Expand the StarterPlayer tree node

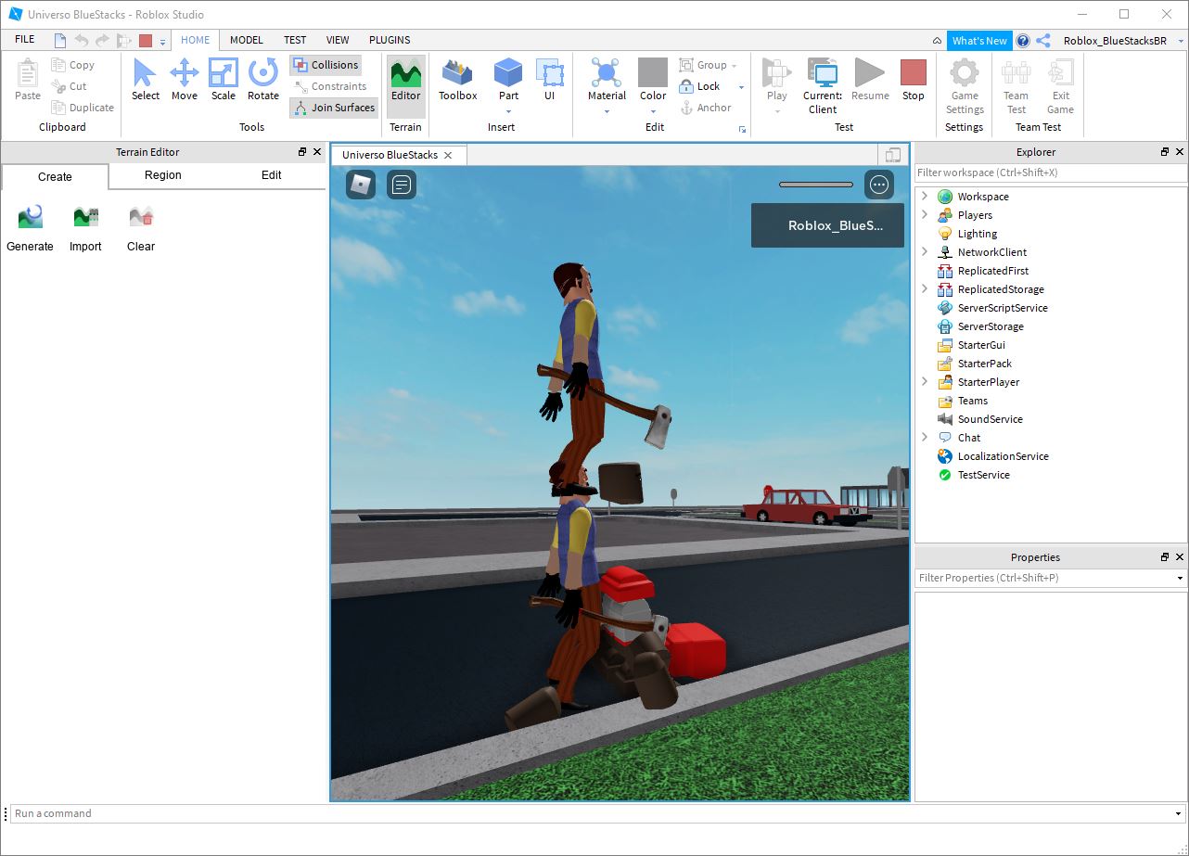[x=924, y=382]
